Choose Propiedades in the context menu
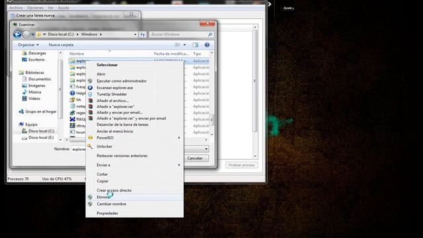The image size is (423, 238). click(x=107, y=214)
